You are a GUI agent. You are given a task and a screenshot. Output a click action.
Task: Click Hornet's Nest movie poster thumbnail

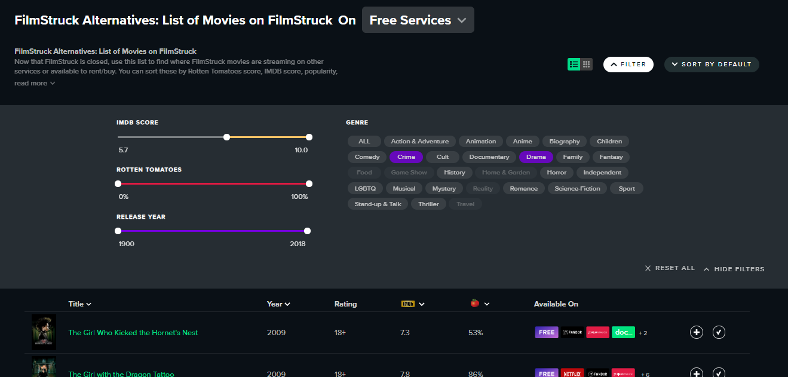point(44,332)
